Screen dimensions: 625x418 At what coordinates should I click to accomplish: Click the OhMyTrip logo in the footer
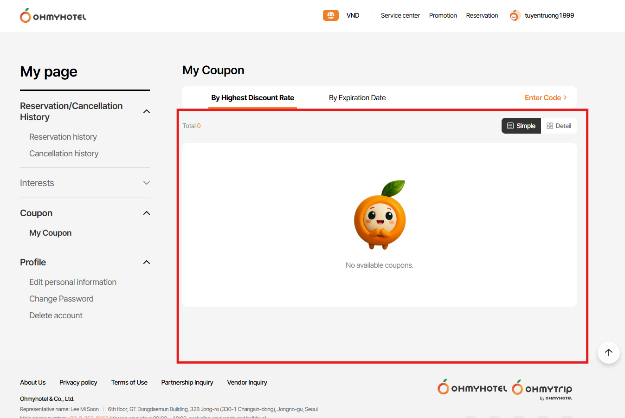point(542,389)
